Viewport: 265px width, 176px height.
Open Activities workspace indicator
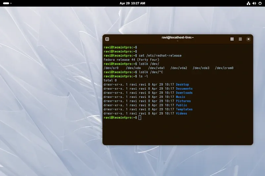tap(7, 3)
